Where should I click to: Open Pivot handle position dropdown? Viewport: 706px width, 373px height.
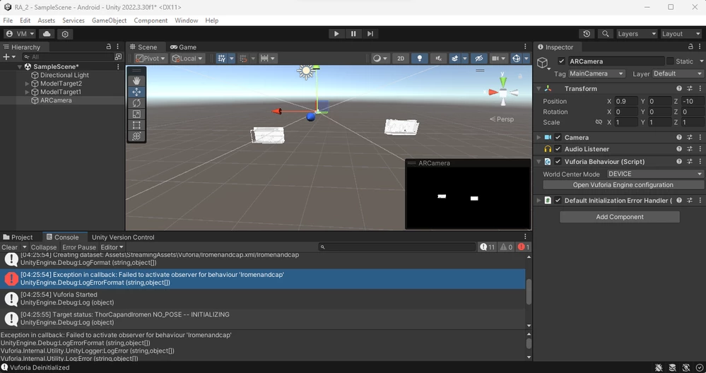pyautogui.click(x=151, y=59)
